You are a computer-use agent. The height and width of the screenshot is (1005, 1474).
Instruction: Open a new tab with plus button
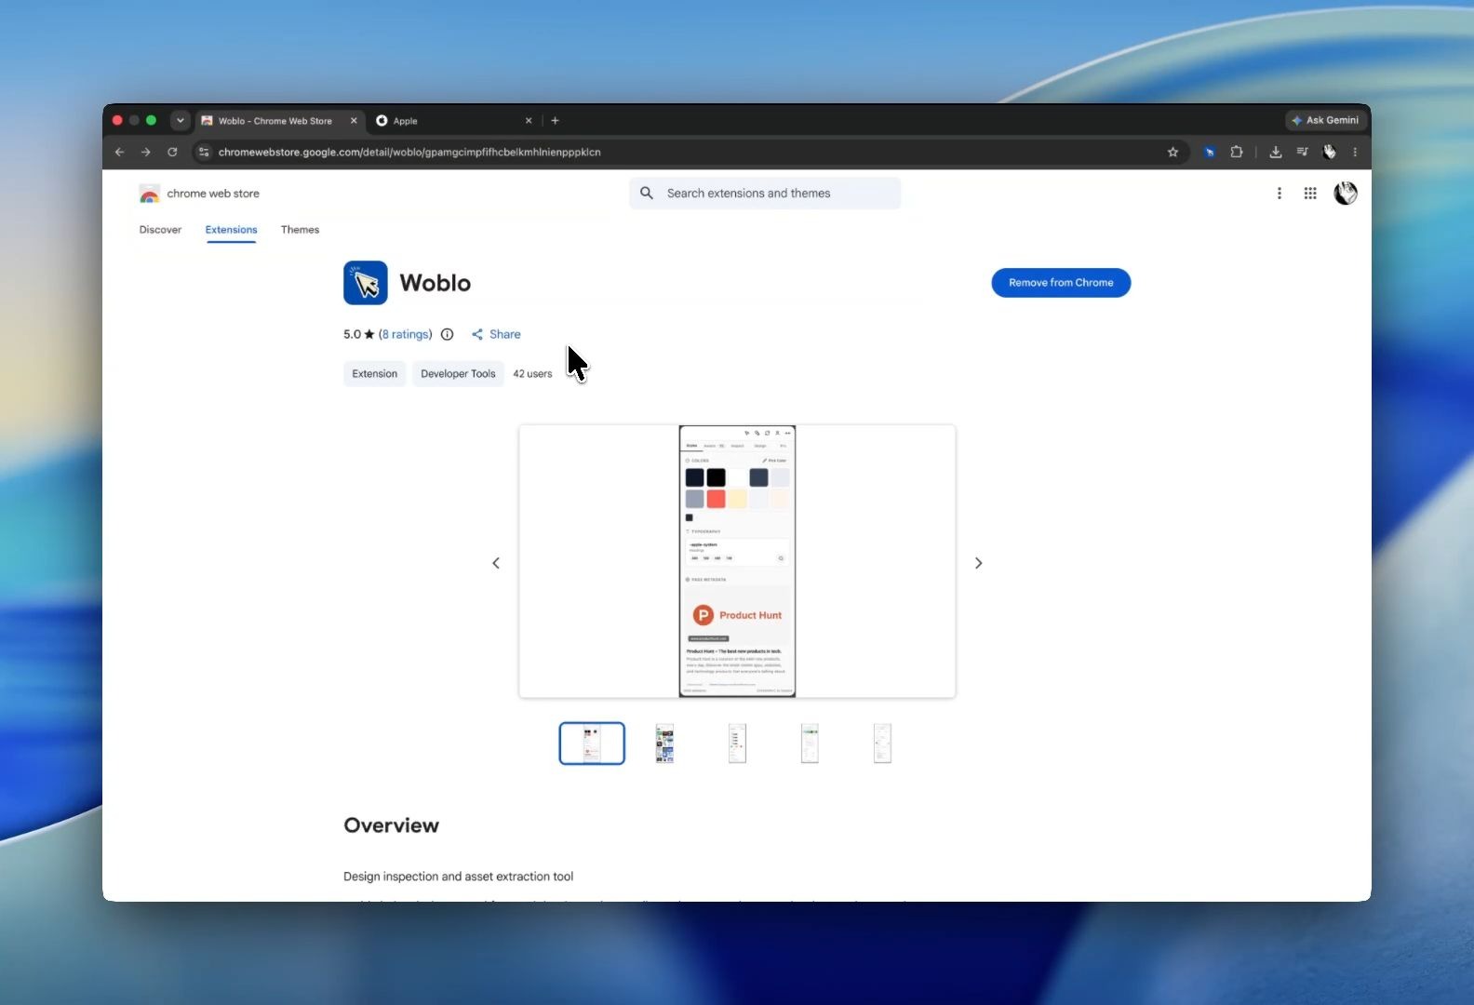point(556,121)
